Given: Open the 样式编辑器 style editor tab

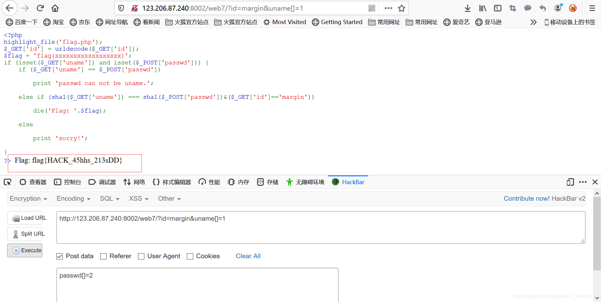Looking at the screenshot, I should [172, 182].
